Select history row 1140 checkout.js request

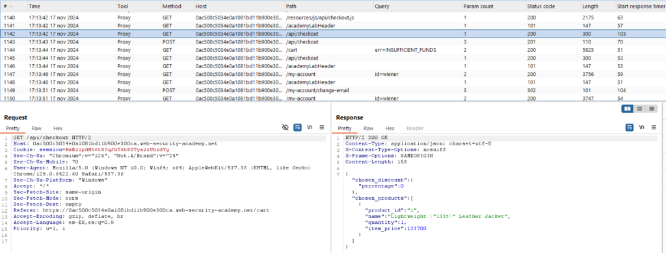(333, 18)
